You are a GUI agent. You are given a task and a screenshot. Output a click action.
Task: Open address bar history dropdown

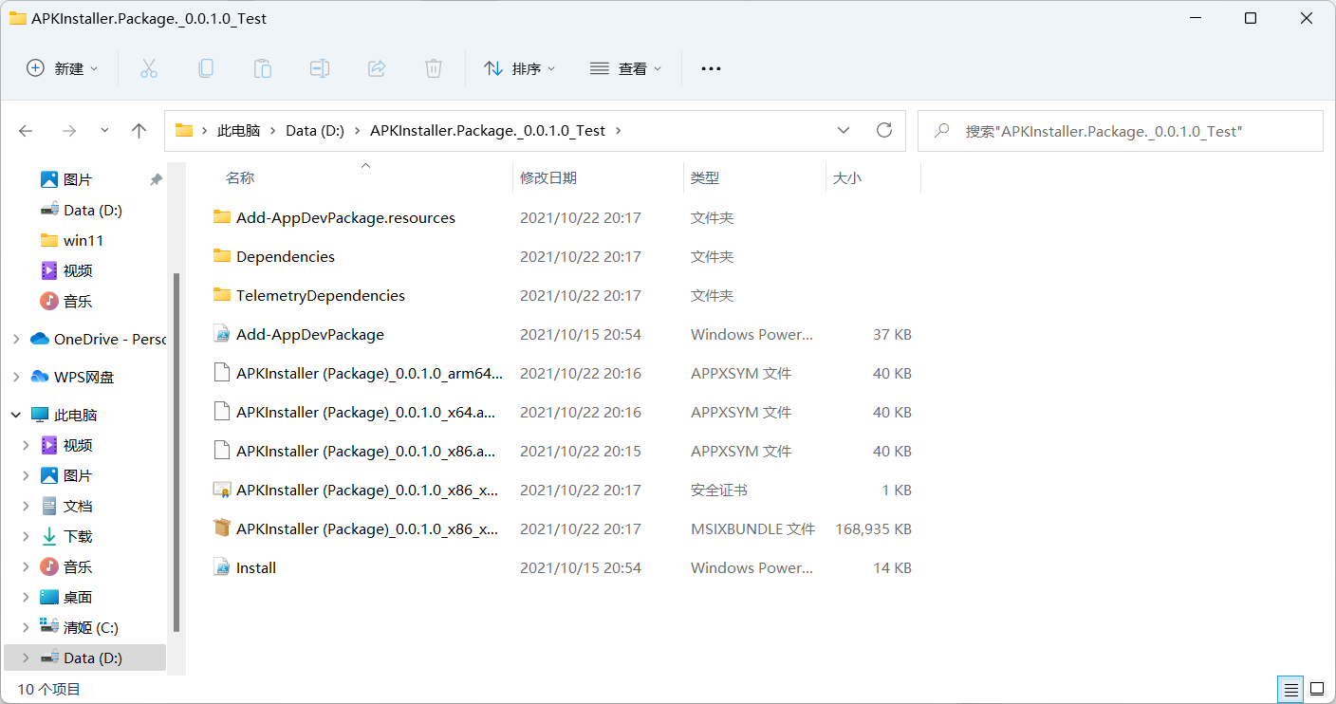pyautogui.click(x=844, y=131)
